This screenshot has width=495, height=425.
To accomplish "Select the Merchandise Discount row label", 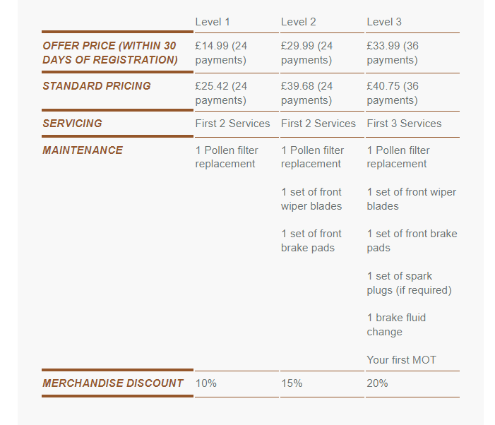I will coord(113,383).
